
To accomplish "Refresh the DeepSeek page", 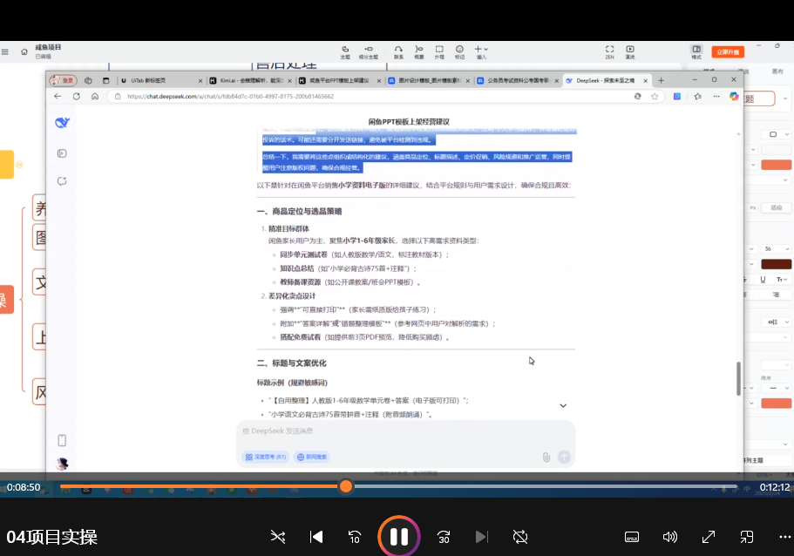I will pos(77,96).
